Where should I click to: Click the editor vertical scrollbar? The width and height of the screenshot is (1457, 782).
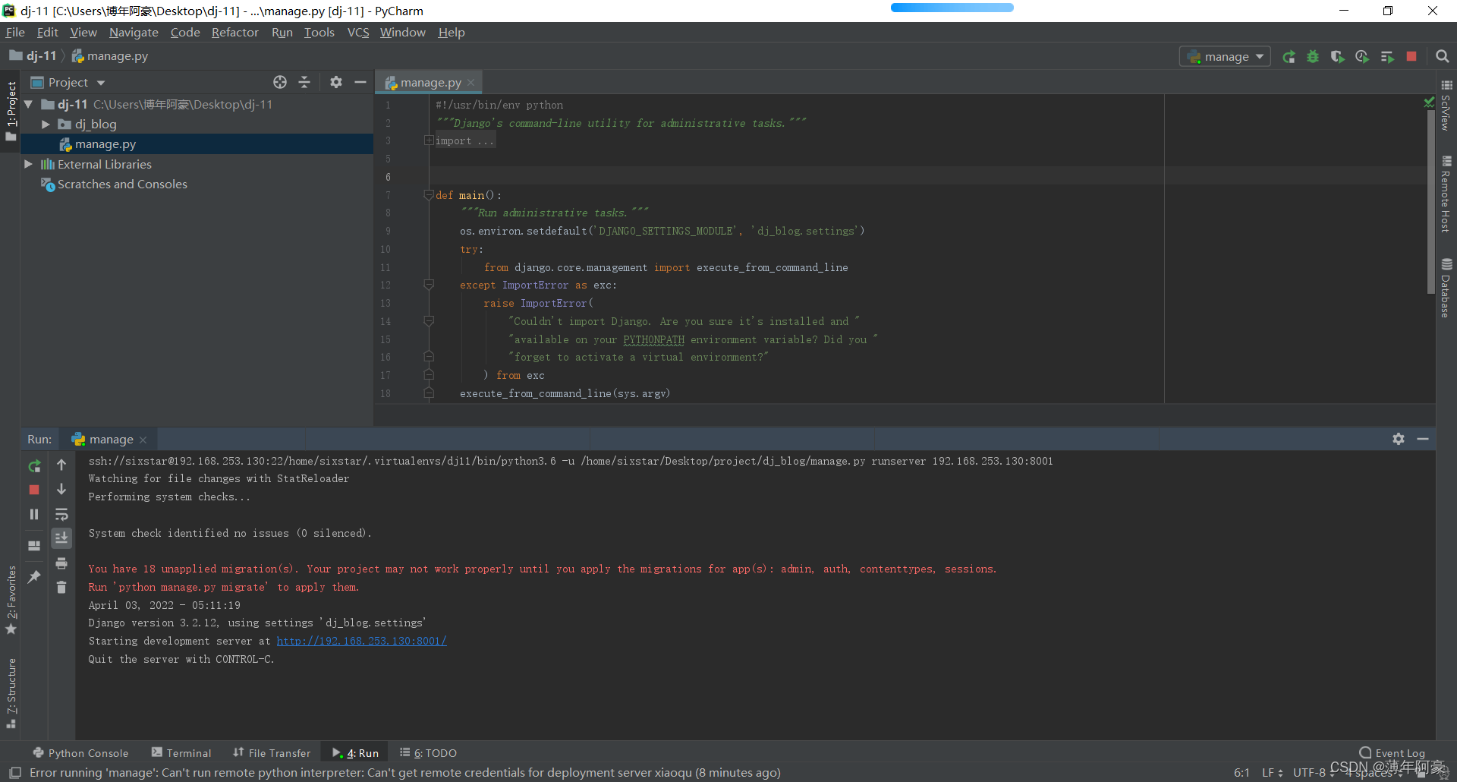click(x=1430, y=201)
